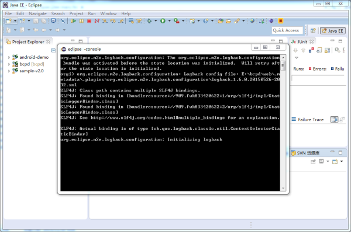Toggle Use Step Filters icon
Viewport: 351px width, 232px height.
pos(139,21)
